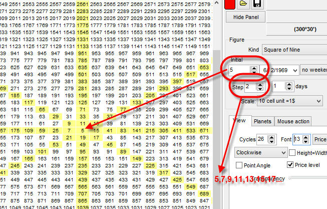Open the Clockwise direction dropdown
The height and width of the screenshot is (209, 327).
(x=261, y=153)
